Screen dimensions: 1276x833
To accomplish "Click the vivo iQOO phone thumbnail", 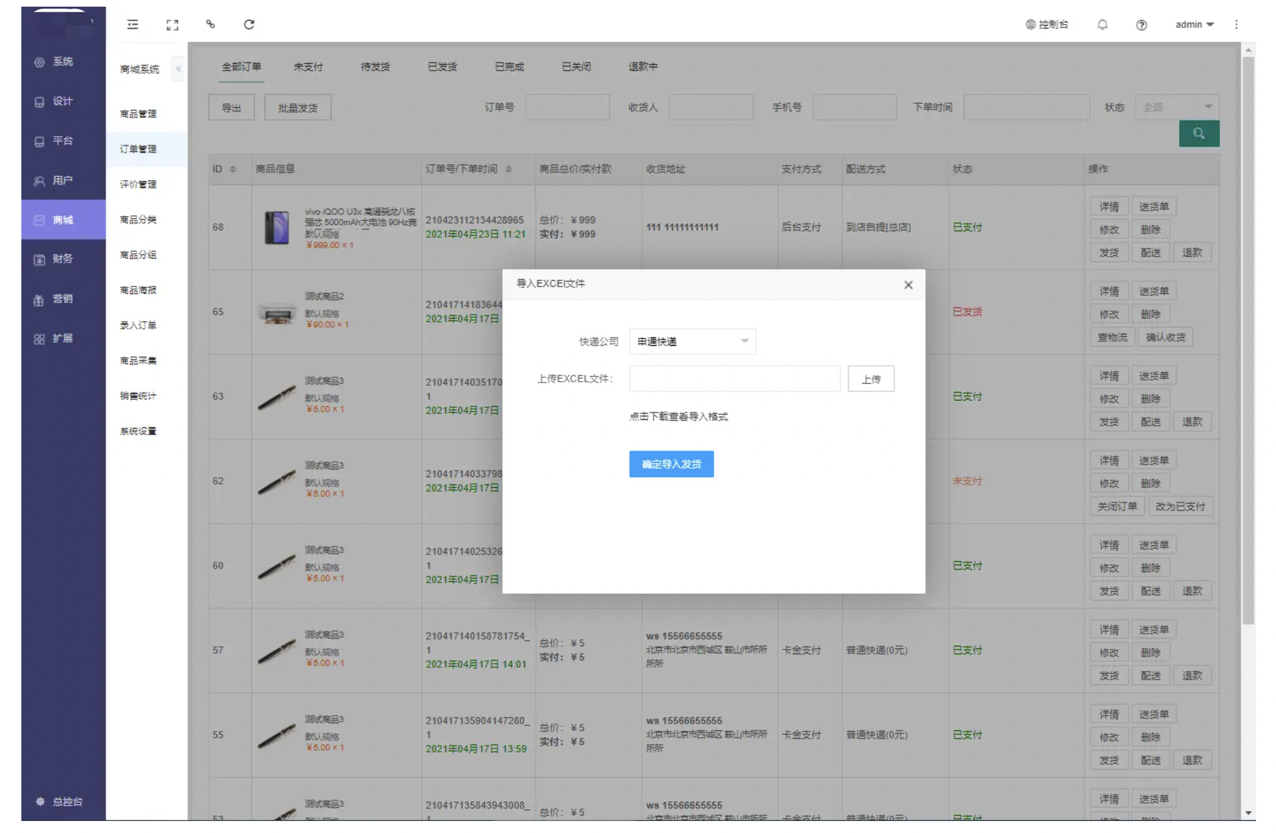I will point(277,227).
